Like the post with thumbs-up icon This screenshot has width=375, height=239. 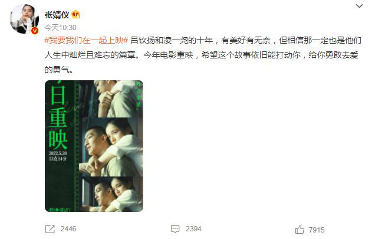300,230
